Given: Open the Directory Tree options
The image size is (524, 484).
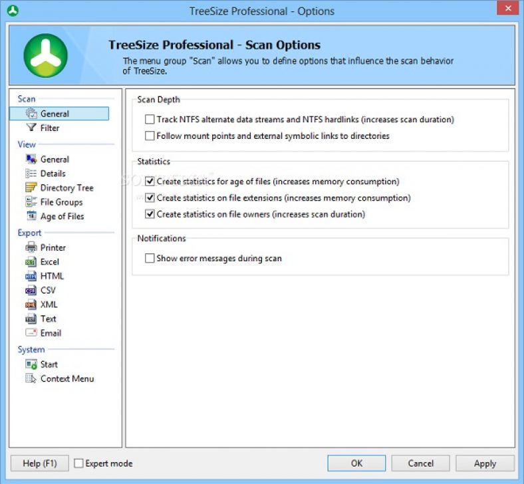Looking at the screenshot, I should (67, 187).
